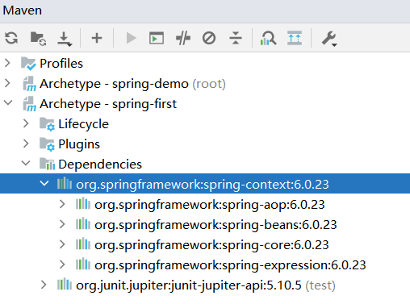Expand spring-beans:6.0.23 dependency
Viewport: 410px width, 304px height.
(62, 224)
